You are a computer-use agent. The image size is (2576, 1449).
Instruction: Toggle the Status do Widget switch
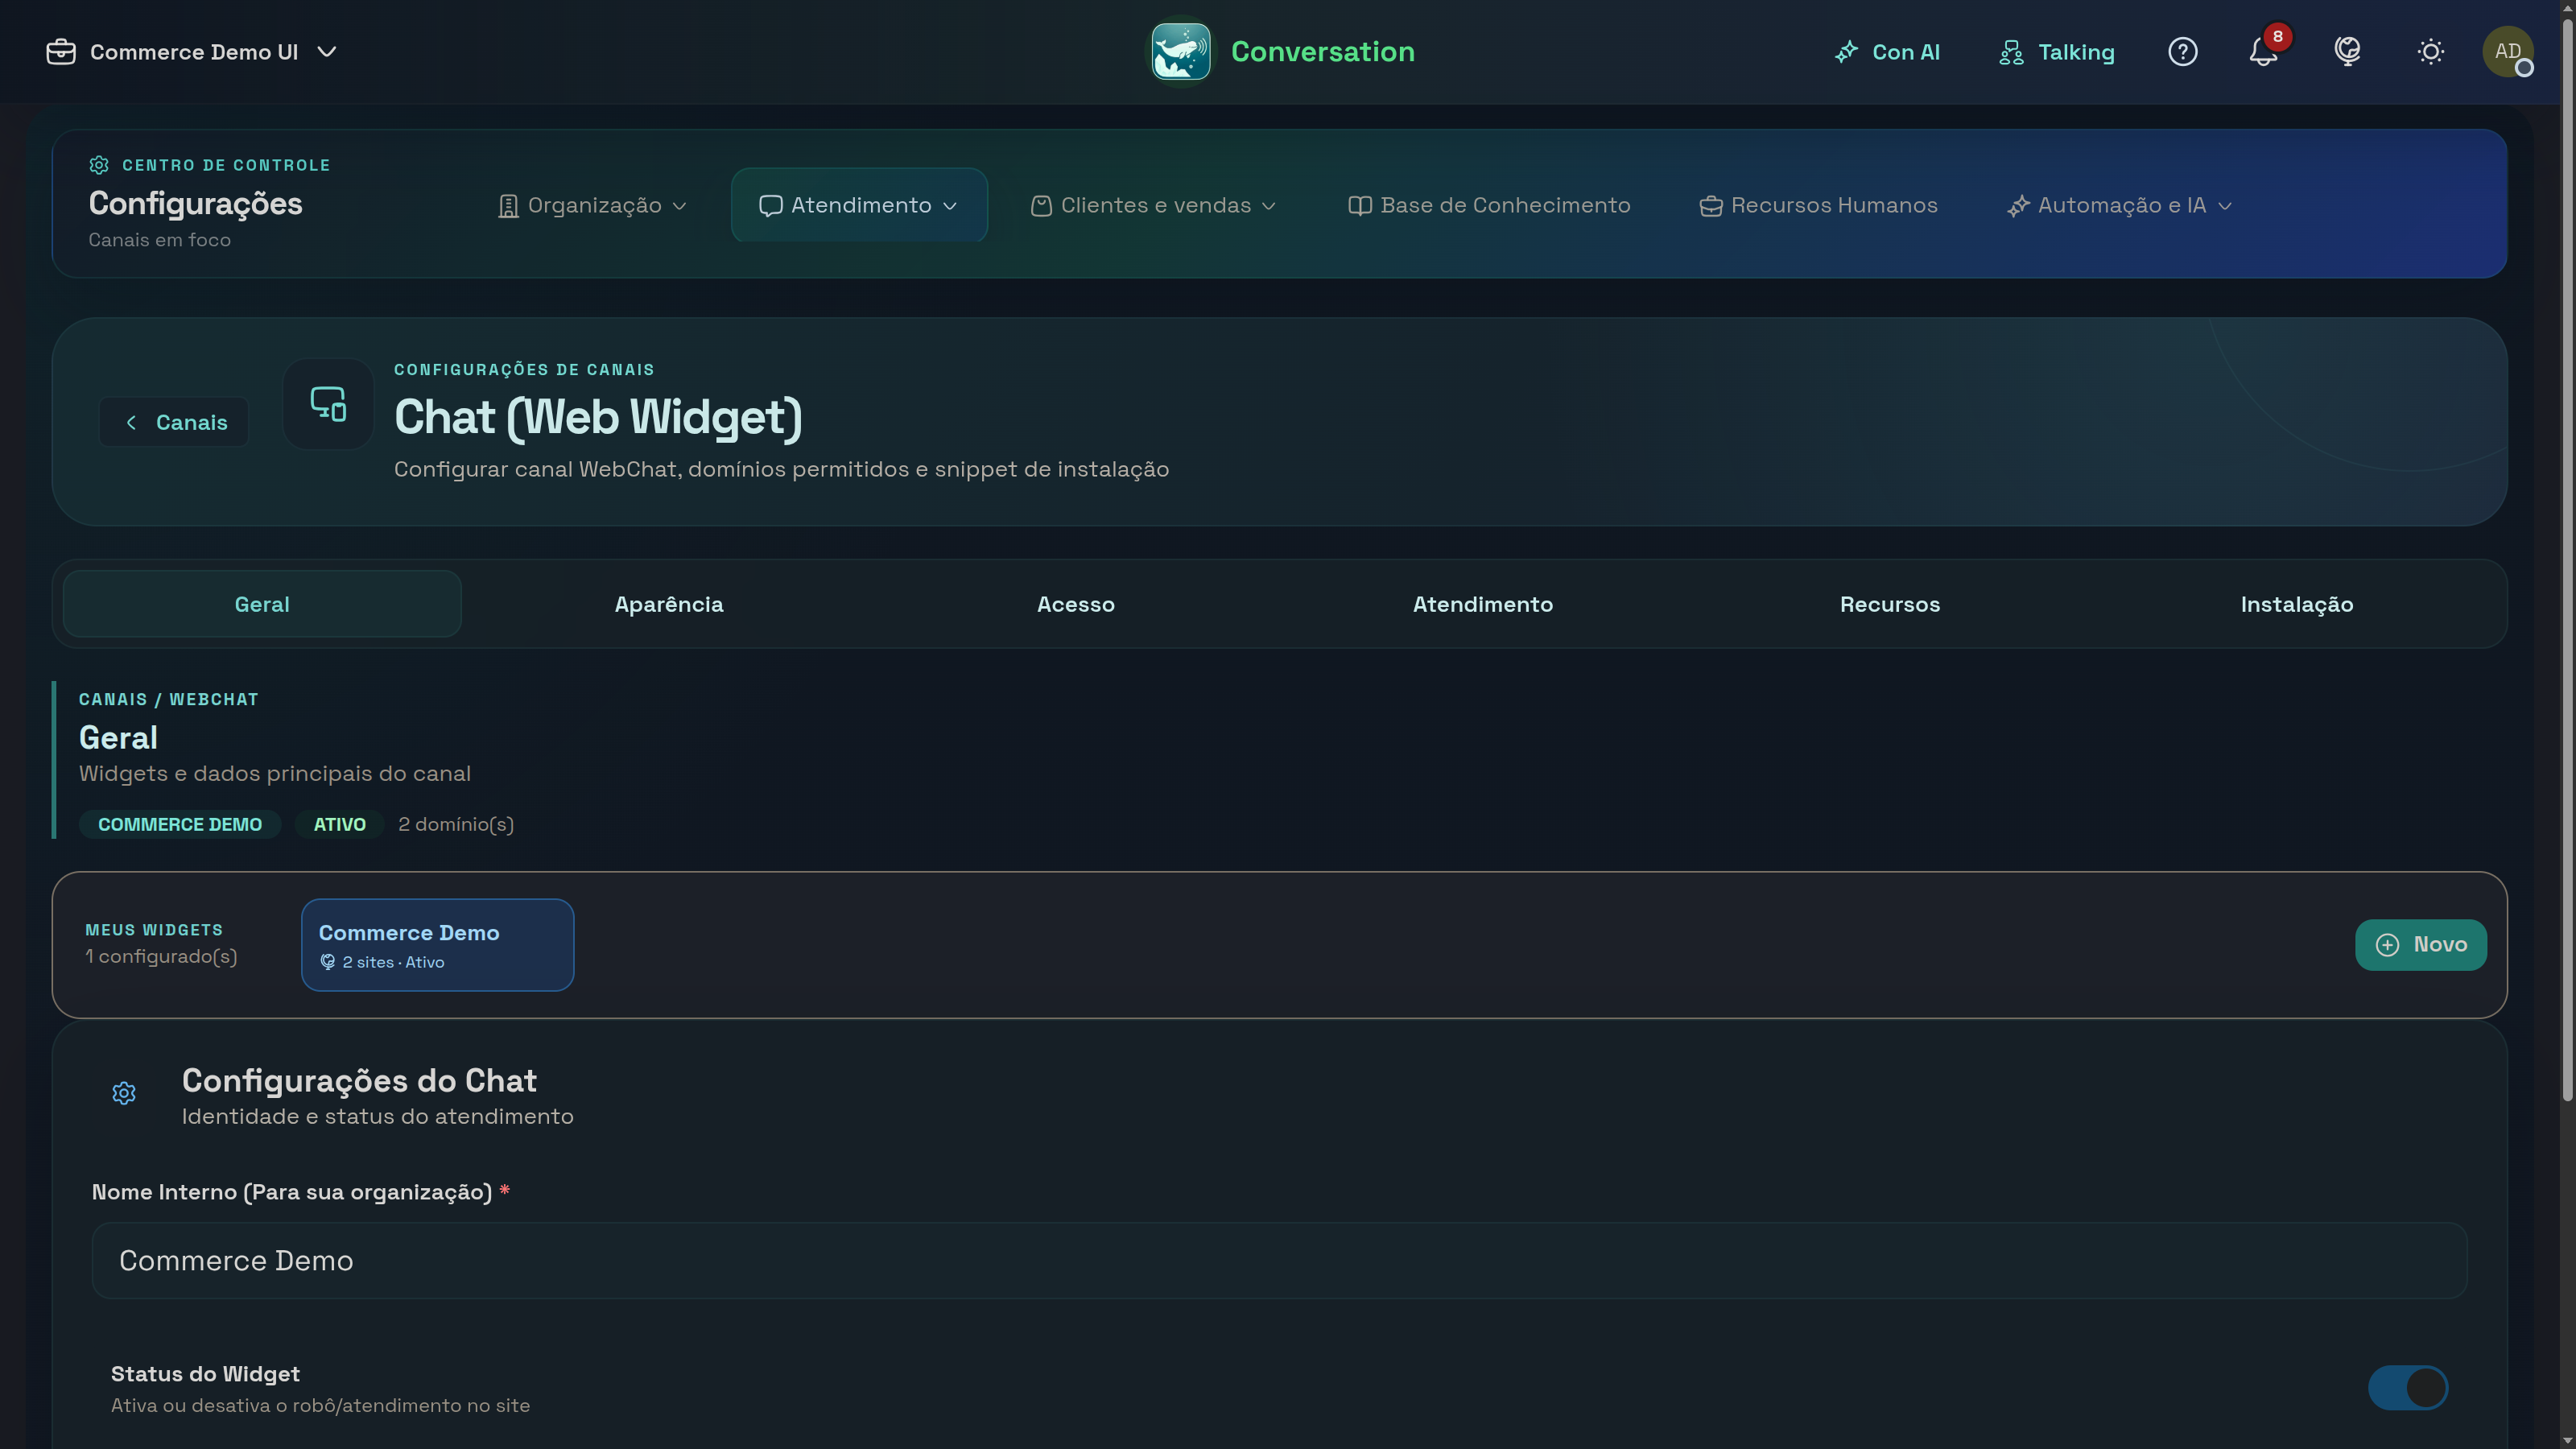coord(2407,1388)
